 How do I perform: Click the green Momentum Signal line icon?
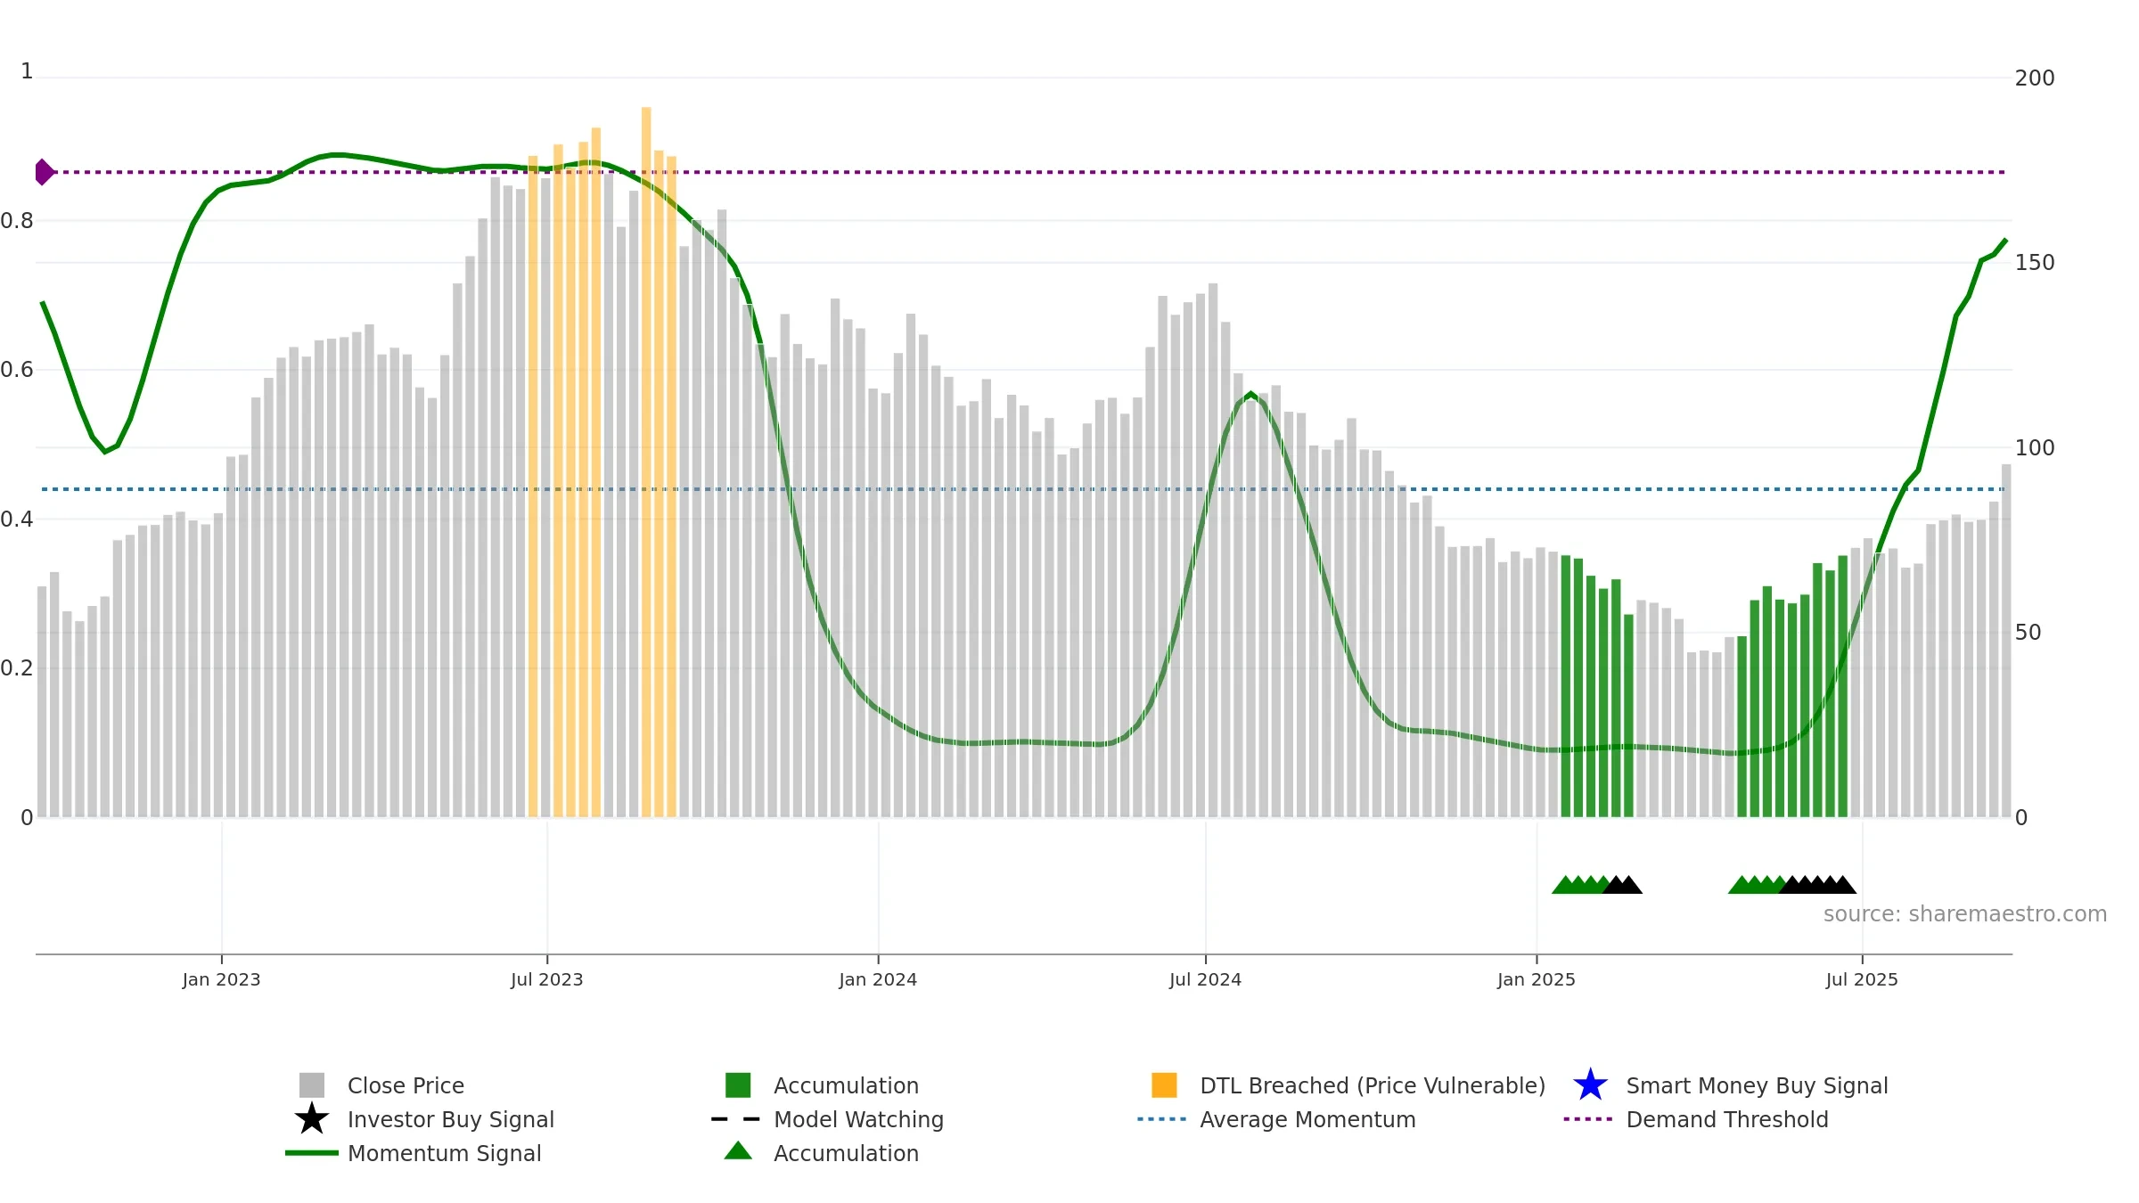[x=312, y=1153]
